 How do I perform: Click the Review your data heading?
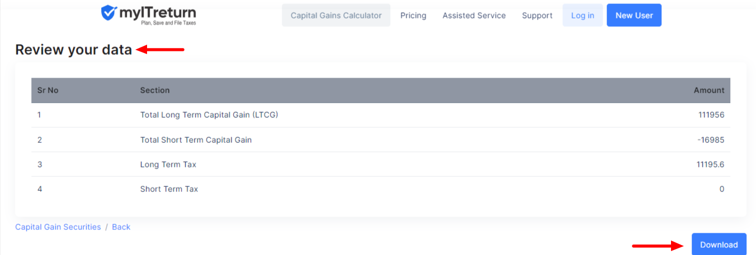pos(74,50)
